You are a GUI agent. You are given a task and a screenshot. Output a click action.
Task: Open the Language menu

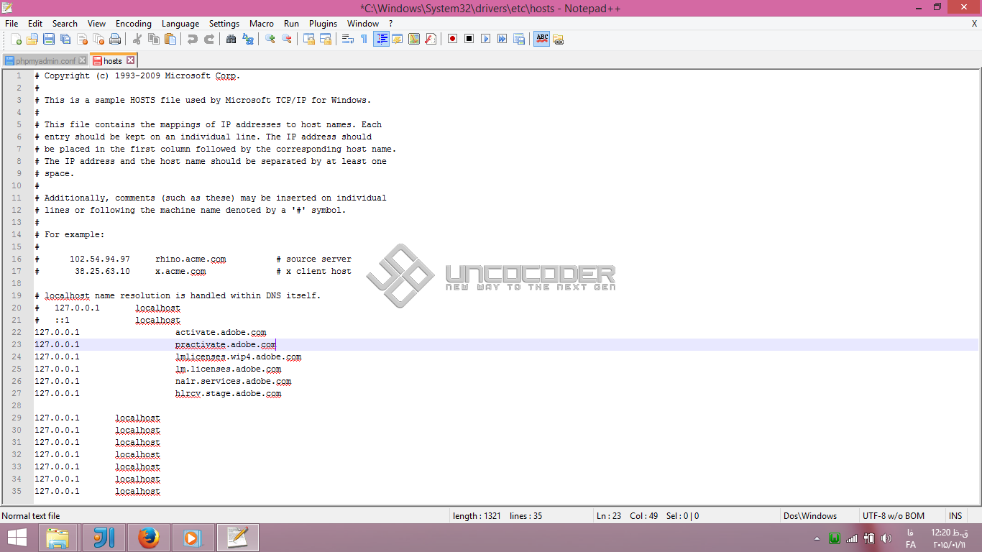[x=180, y=24]
